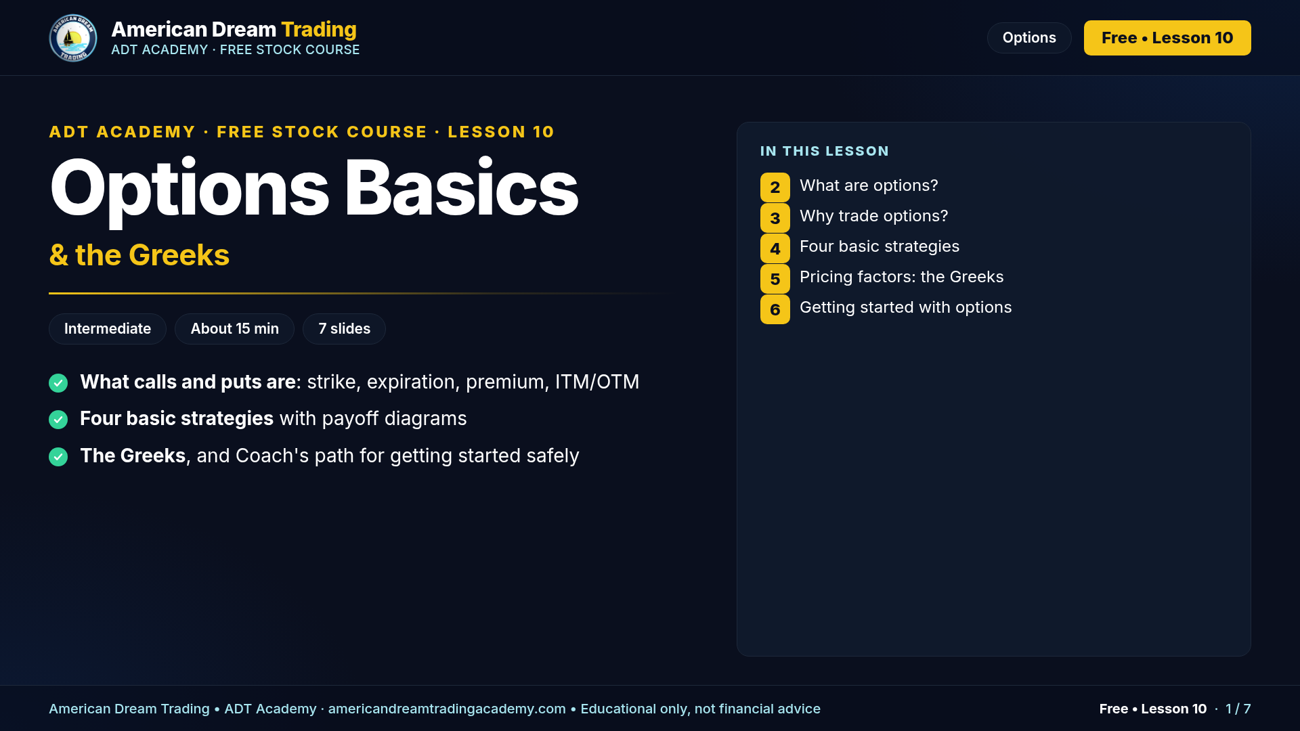Open the 'Why trade options?' lesson item

[873, 216]
